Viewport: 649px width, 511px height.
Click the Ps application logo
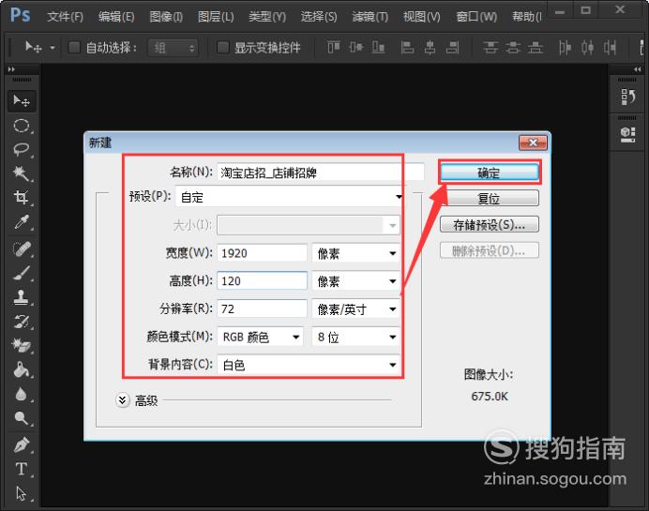pyautogui.click(x=21, y=15)
